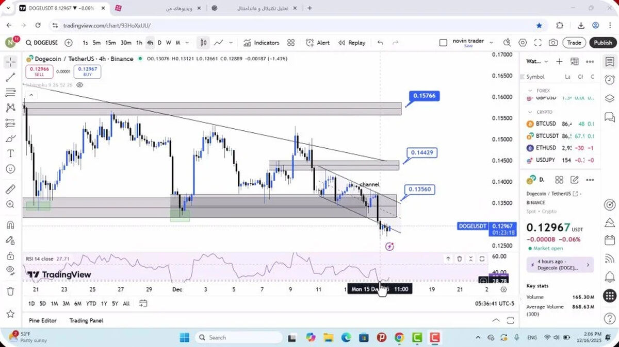Open the indicator templates grid icon
Image resolution: width=619 pixels, height=347 pixels.
point(291,43)
